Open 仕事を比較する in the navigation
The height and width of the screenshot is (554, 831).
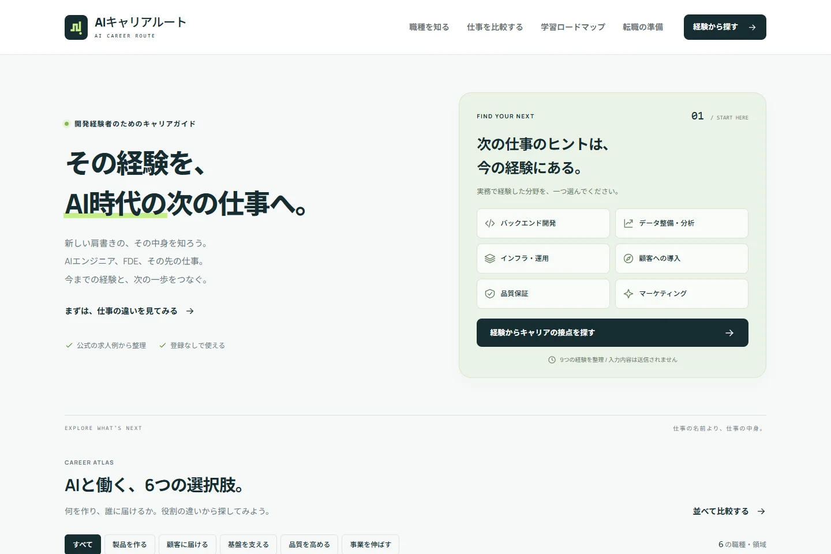495,27
